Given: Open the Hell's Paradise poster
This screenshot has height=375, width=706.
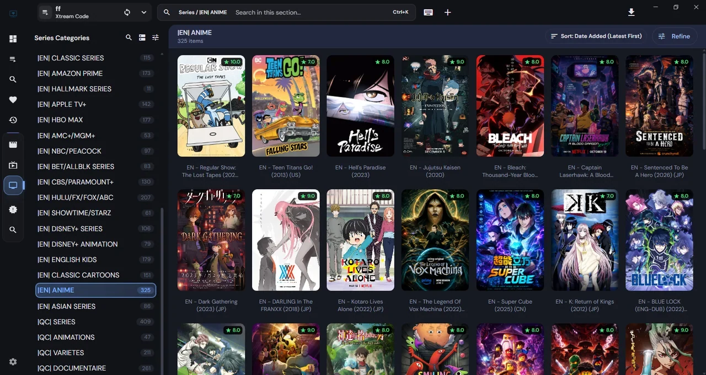Looking at the screenshot, I should pyautogui.click(x=361, y=106).
